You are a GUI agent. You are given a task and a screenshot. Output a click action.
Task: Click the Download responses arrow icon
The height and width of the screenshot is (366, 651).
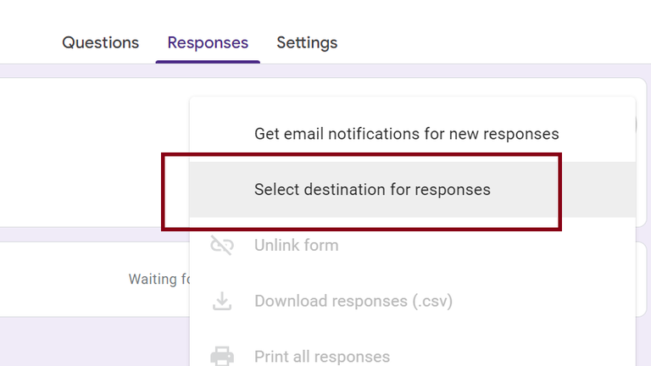[x=222, y=301]
